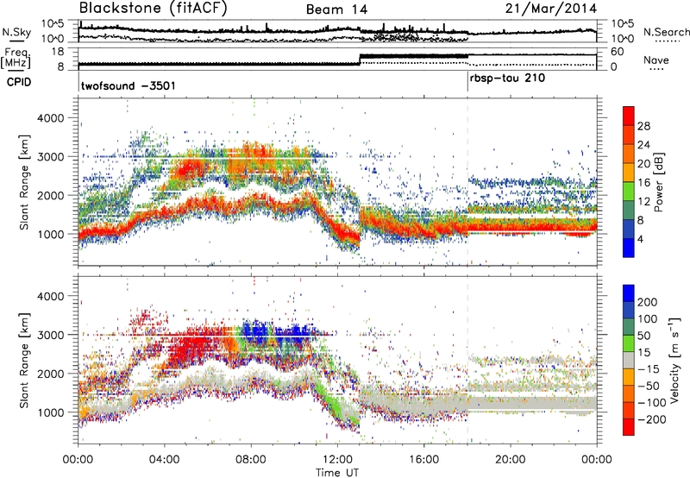Click the 'CPID' label
The image size is (690, 478).
point(19,82)
